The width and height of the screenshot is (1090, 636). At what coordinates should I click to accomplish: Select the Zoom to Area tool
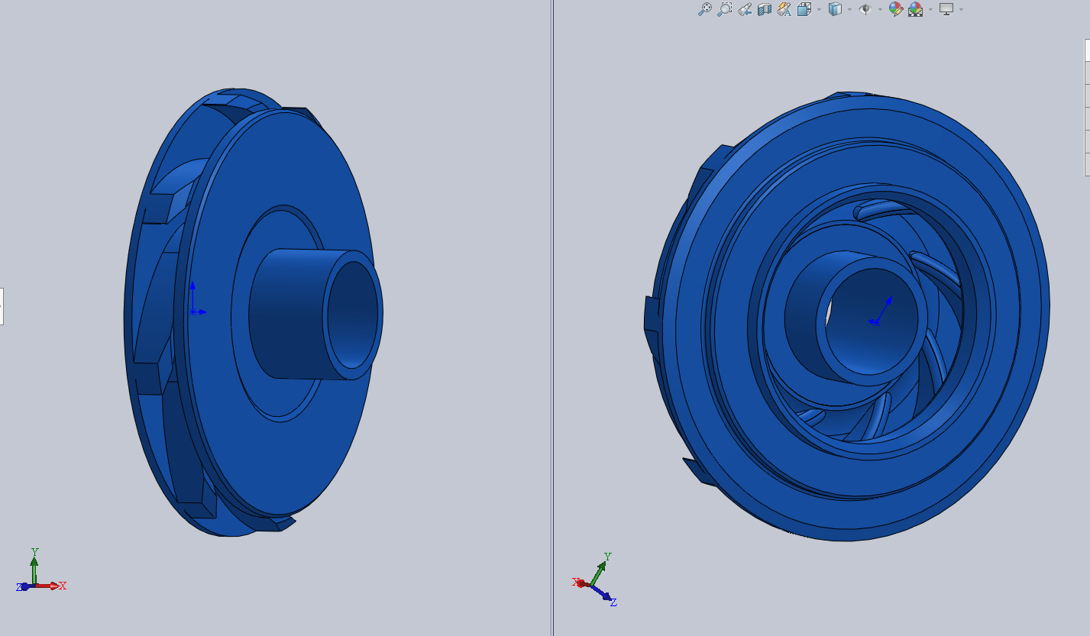click(x=725, y=9)
